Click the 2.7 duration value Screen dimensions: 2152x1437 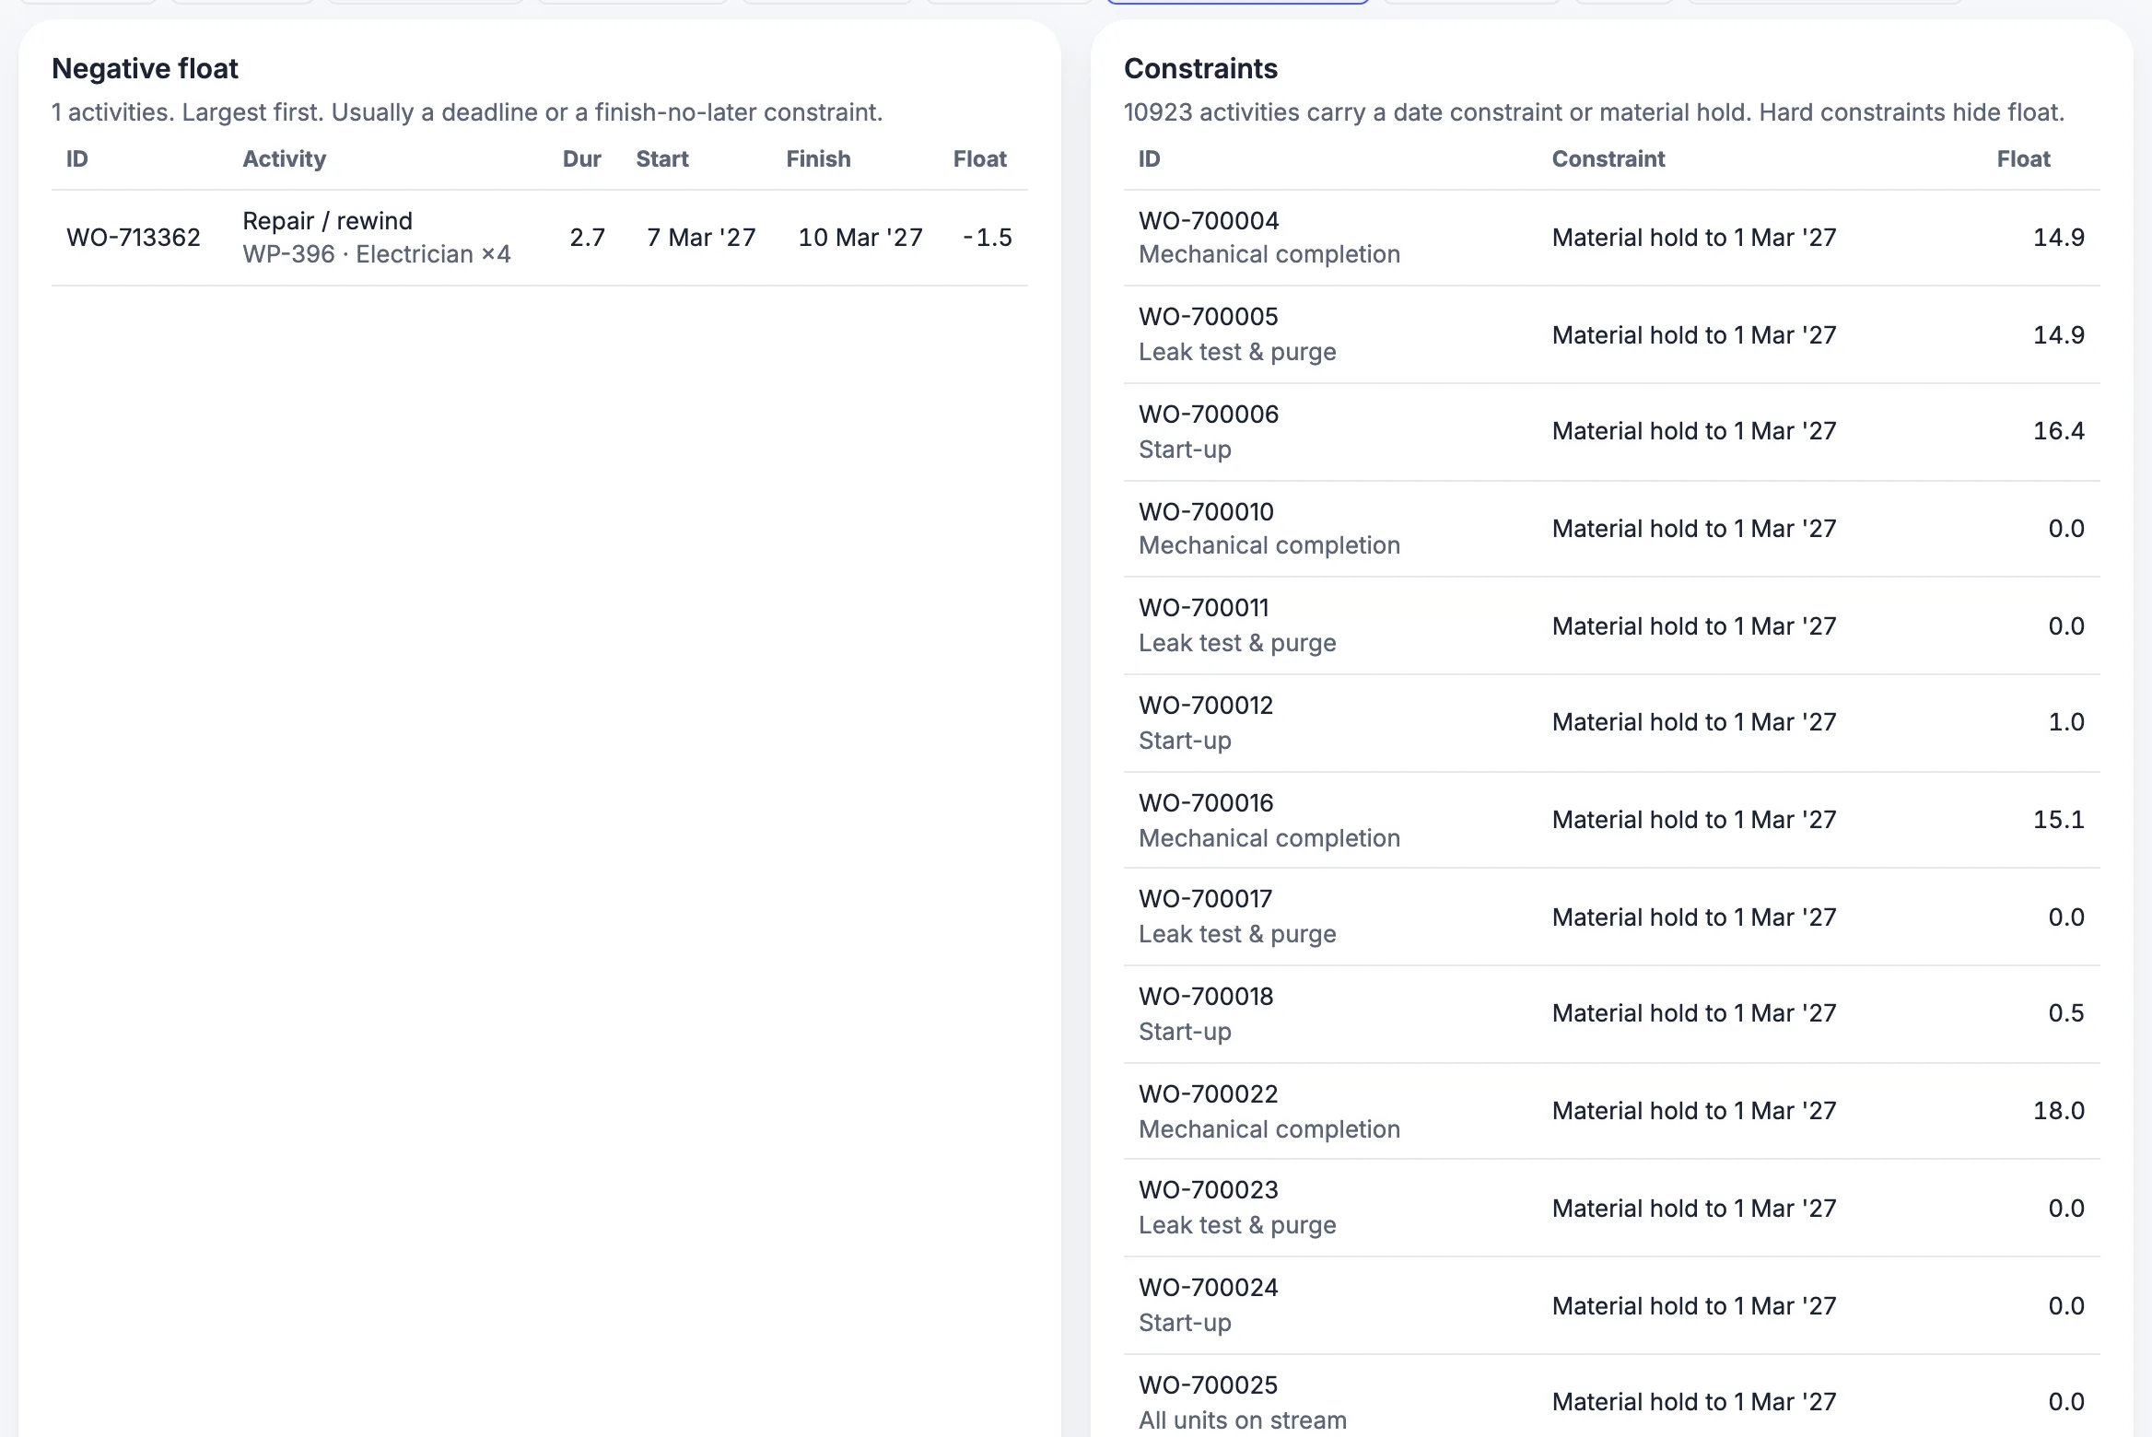click(x=587, y=238)
